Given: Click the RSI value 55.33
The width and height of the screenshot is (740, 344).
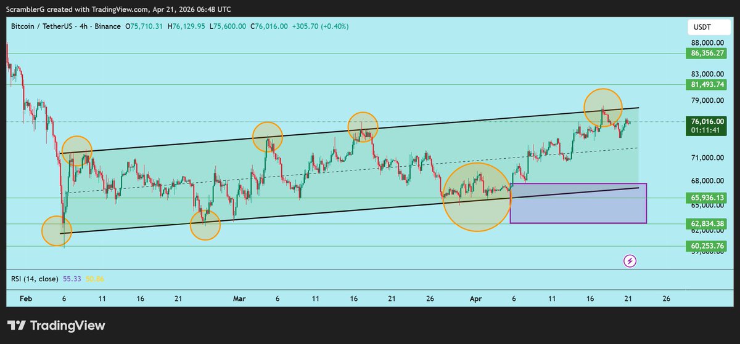Looking at the screenshot, I should pos(73,279).
